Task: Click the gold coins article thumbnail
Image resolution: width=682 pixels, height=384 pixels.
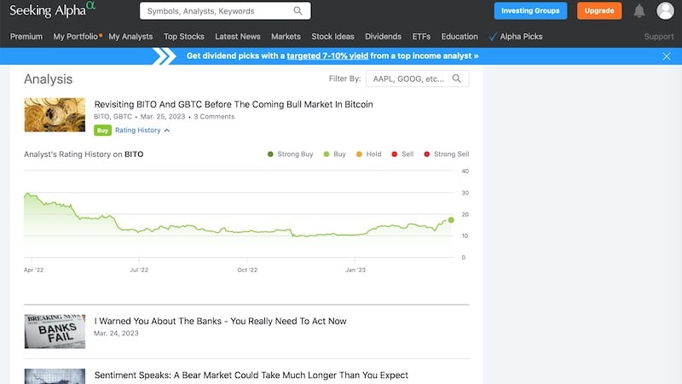Action: point(55,114)
